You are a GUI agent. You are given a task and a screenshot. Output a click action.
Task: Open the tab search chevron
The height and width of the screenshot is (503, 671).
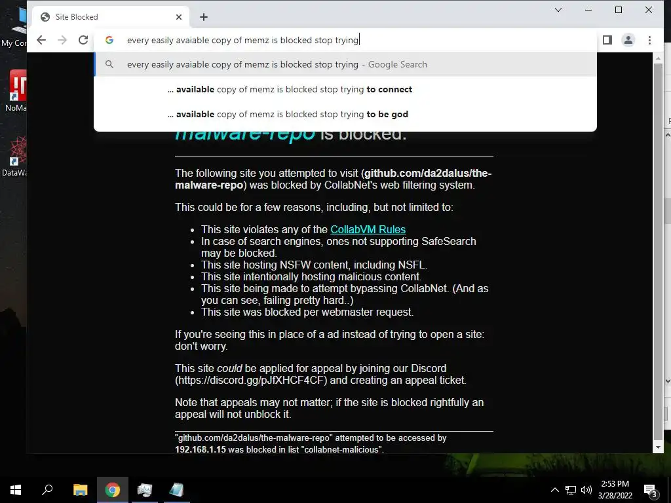558,10
